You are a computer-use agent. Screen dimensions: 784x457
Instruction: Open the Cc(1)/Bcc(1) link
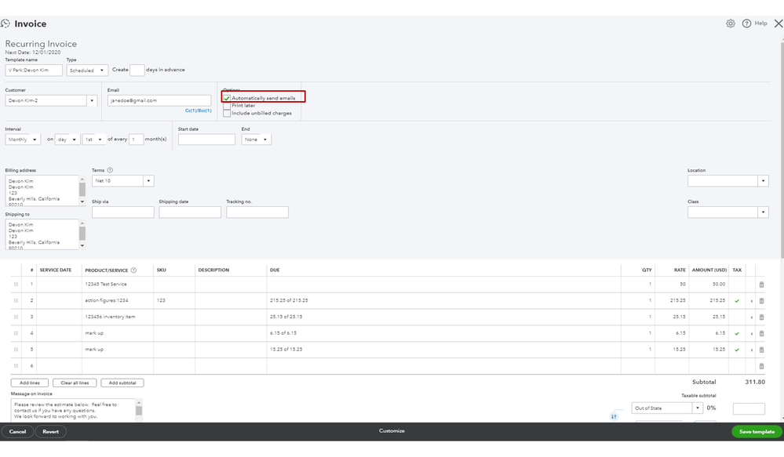198,111
